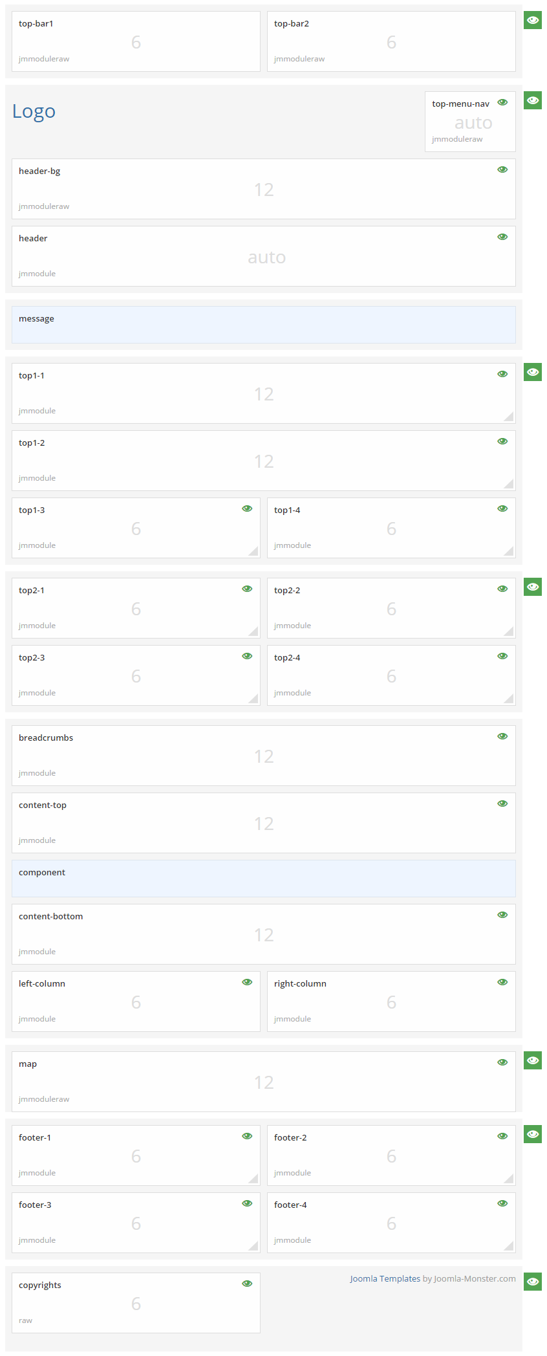Toggle visibility of top1-2 position
Image resolution: width=547 pixels, height=1356 pixels.
pyautogui.click(x=502, y=441)
